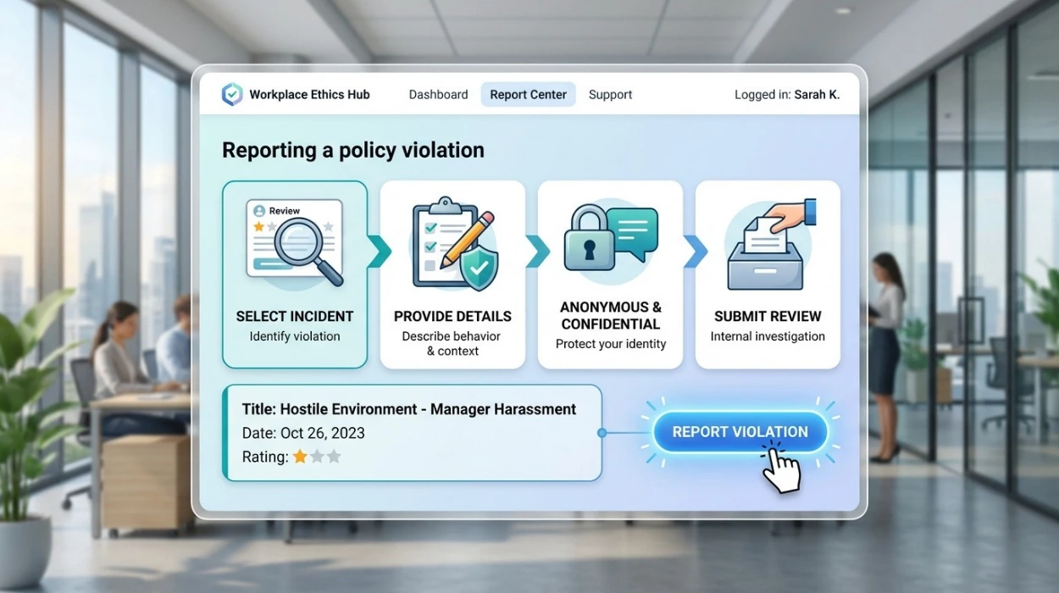Click the Logged in: Sarah K. account label
The height and width of the screenshot is (593, 1059).
point(787,95)
